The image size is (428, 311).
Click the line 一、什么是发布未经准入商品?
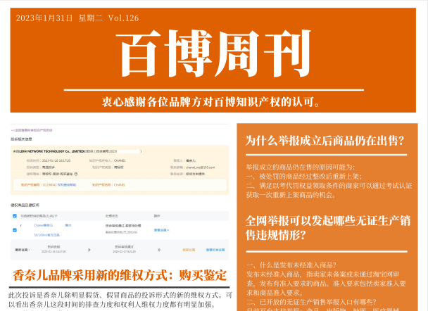[x=291, y=265]
